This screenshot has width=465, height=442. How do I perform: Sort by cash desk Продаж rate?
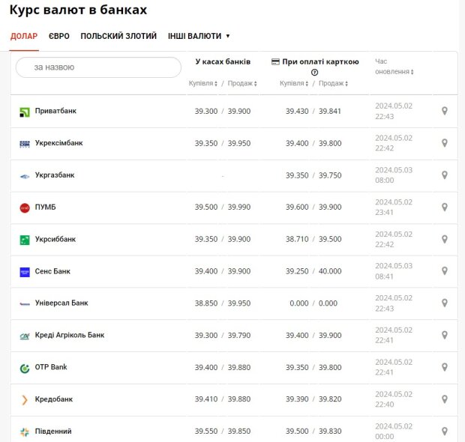(x=242, y=83)
